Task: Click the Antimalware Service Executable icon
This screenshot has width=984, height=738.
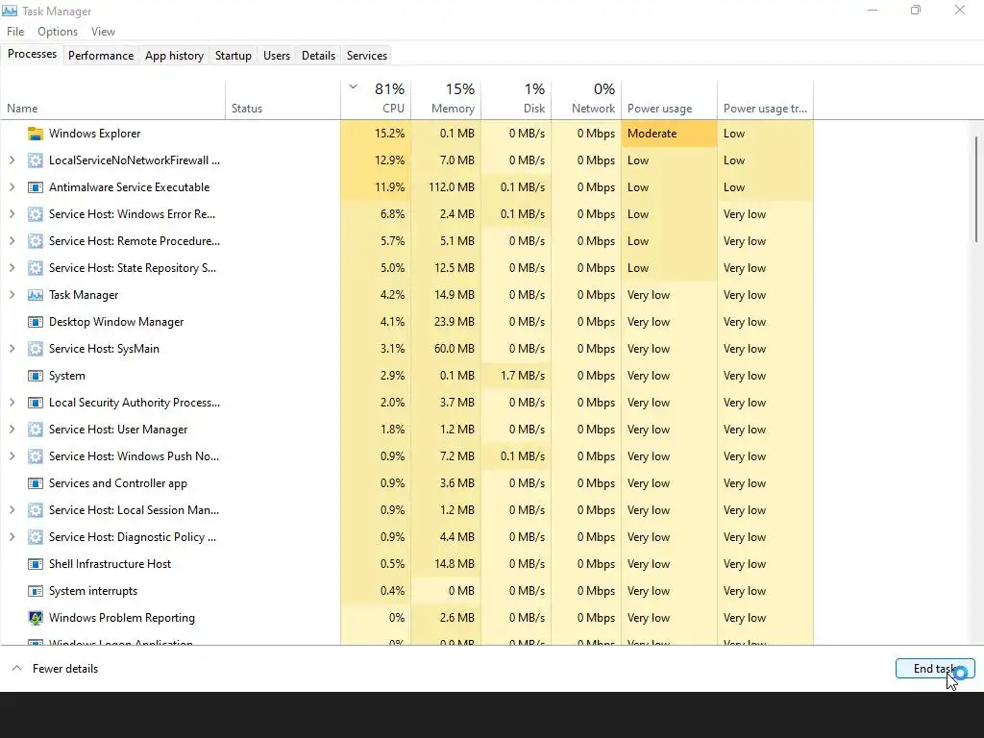Action: (36, 187)
